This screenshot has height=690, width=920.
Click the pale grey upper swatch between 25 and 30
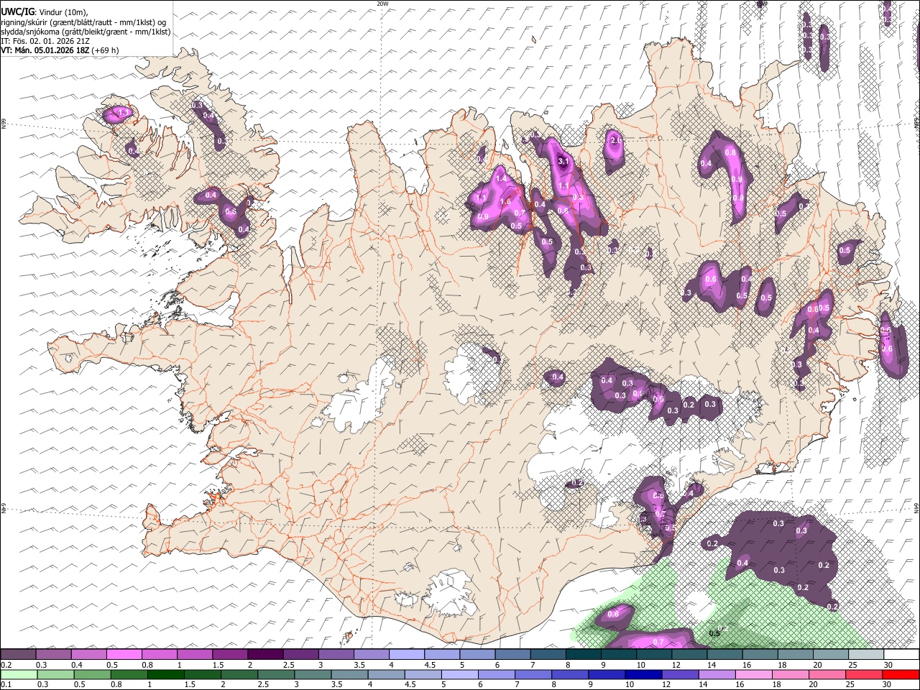click(867, 654)
